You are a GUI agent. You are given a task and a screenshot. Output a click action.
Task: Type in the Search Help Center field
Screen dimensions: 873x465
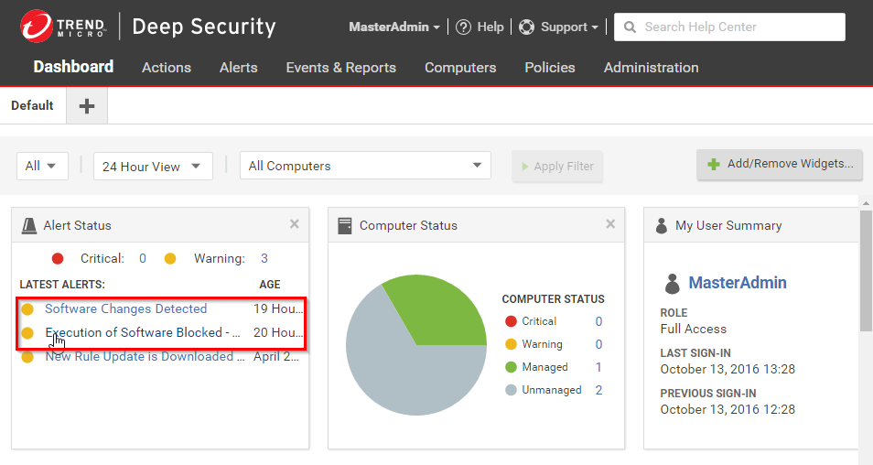pyautogui.click(x=737, y=27)
